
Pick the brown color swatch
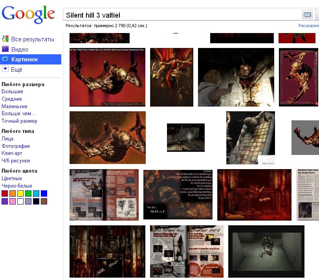click(x=44, y=201)
